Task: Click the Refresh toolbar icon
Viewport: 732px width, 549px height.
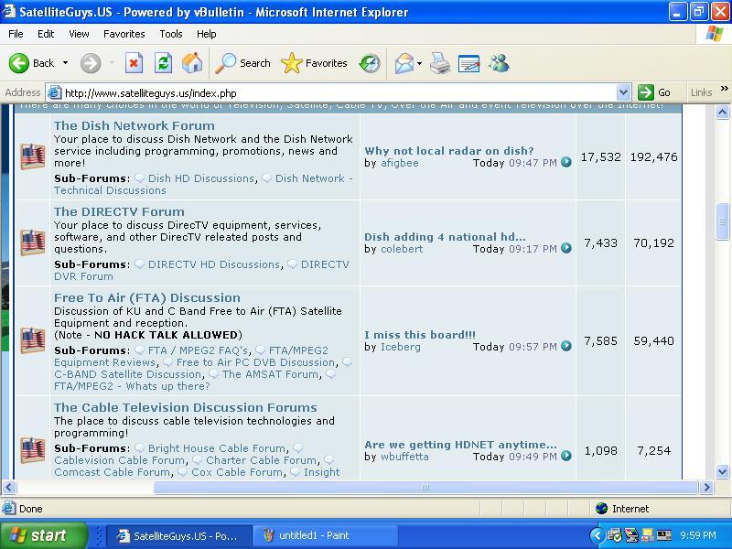Action: pyautogui.click(x=163, y=63)
